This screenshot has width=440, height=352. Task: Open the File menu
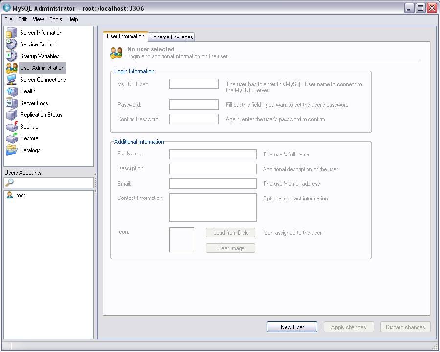pyautogui.click(x=8, y=19)
